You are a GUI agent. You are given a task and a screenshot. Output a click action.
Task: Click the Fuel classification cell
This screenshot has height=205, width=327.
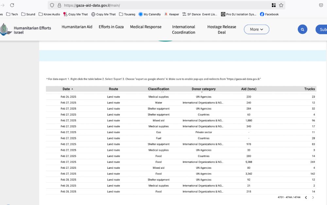pyautogui.click(x=159, y=138)
